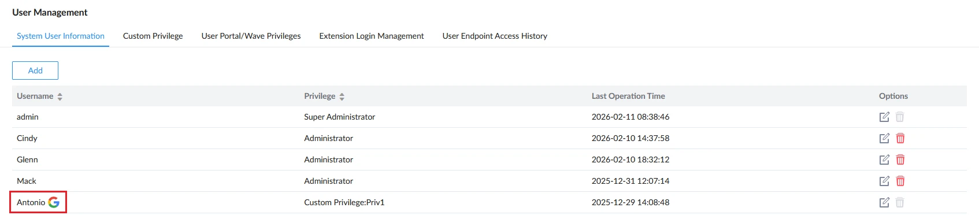979x215 pixels.
Task: Click Mack's Administrator privilege cell
Action: [329, 181]
